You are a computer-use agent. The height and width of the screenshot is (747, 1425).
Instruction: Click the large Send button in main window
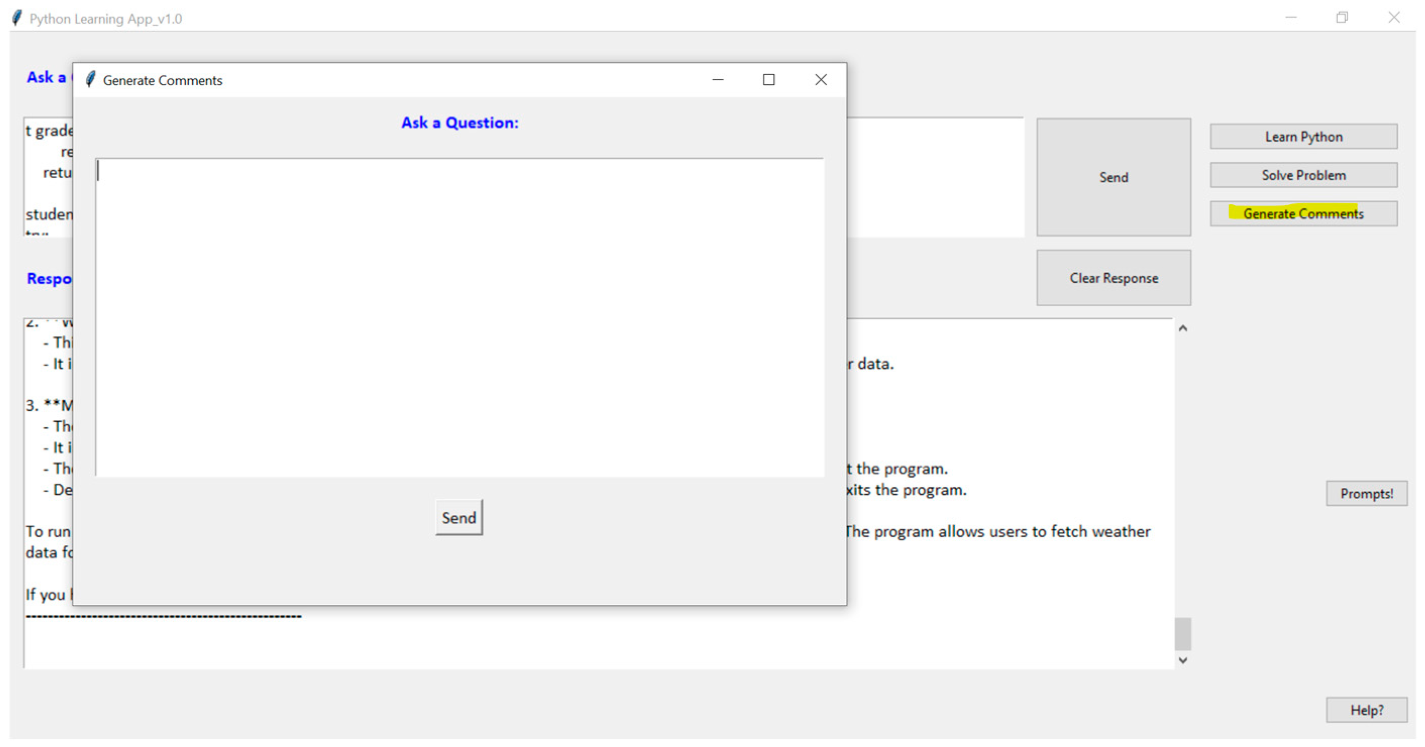(1113, 177)
